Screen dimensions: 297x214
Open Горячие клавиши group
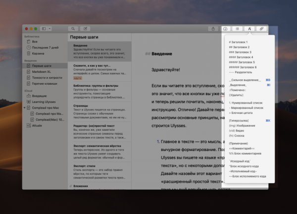click(x=45, y=84)
